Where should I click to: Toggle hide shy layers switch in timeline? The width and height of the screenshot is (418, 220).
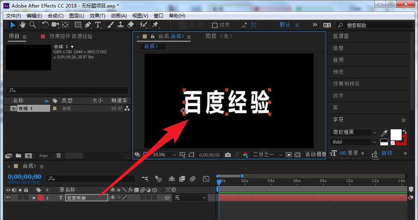tap(172, 179)
